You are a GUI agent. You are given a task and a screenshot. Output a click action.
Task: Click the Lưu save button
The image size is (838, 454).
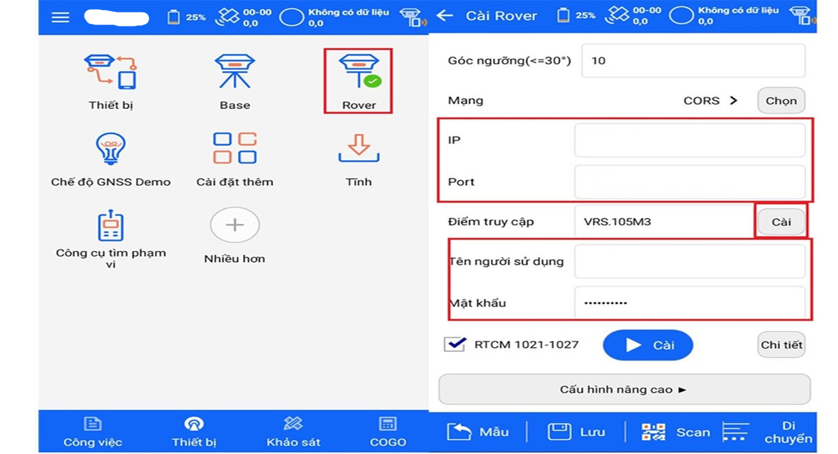coord(575,432)
